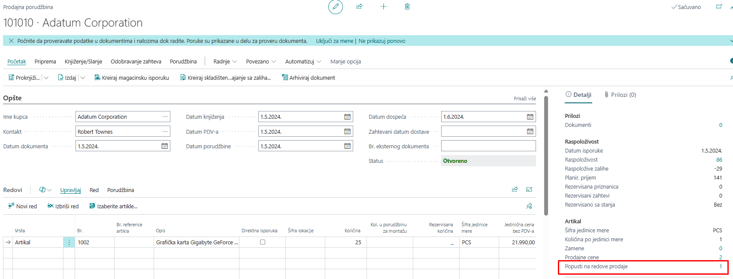The image size is (733, 279).
Task: Switch to the Priprema tab
Action: pyautogui.click(x=45, y=61)
